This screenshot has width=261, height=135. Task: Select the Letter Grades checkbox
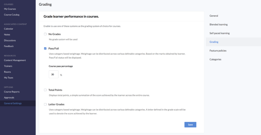[x=45, y=104]
